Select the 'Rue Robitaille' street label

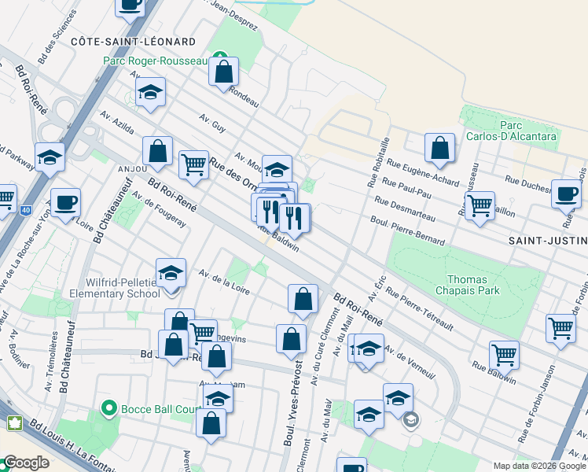(378, 163)
